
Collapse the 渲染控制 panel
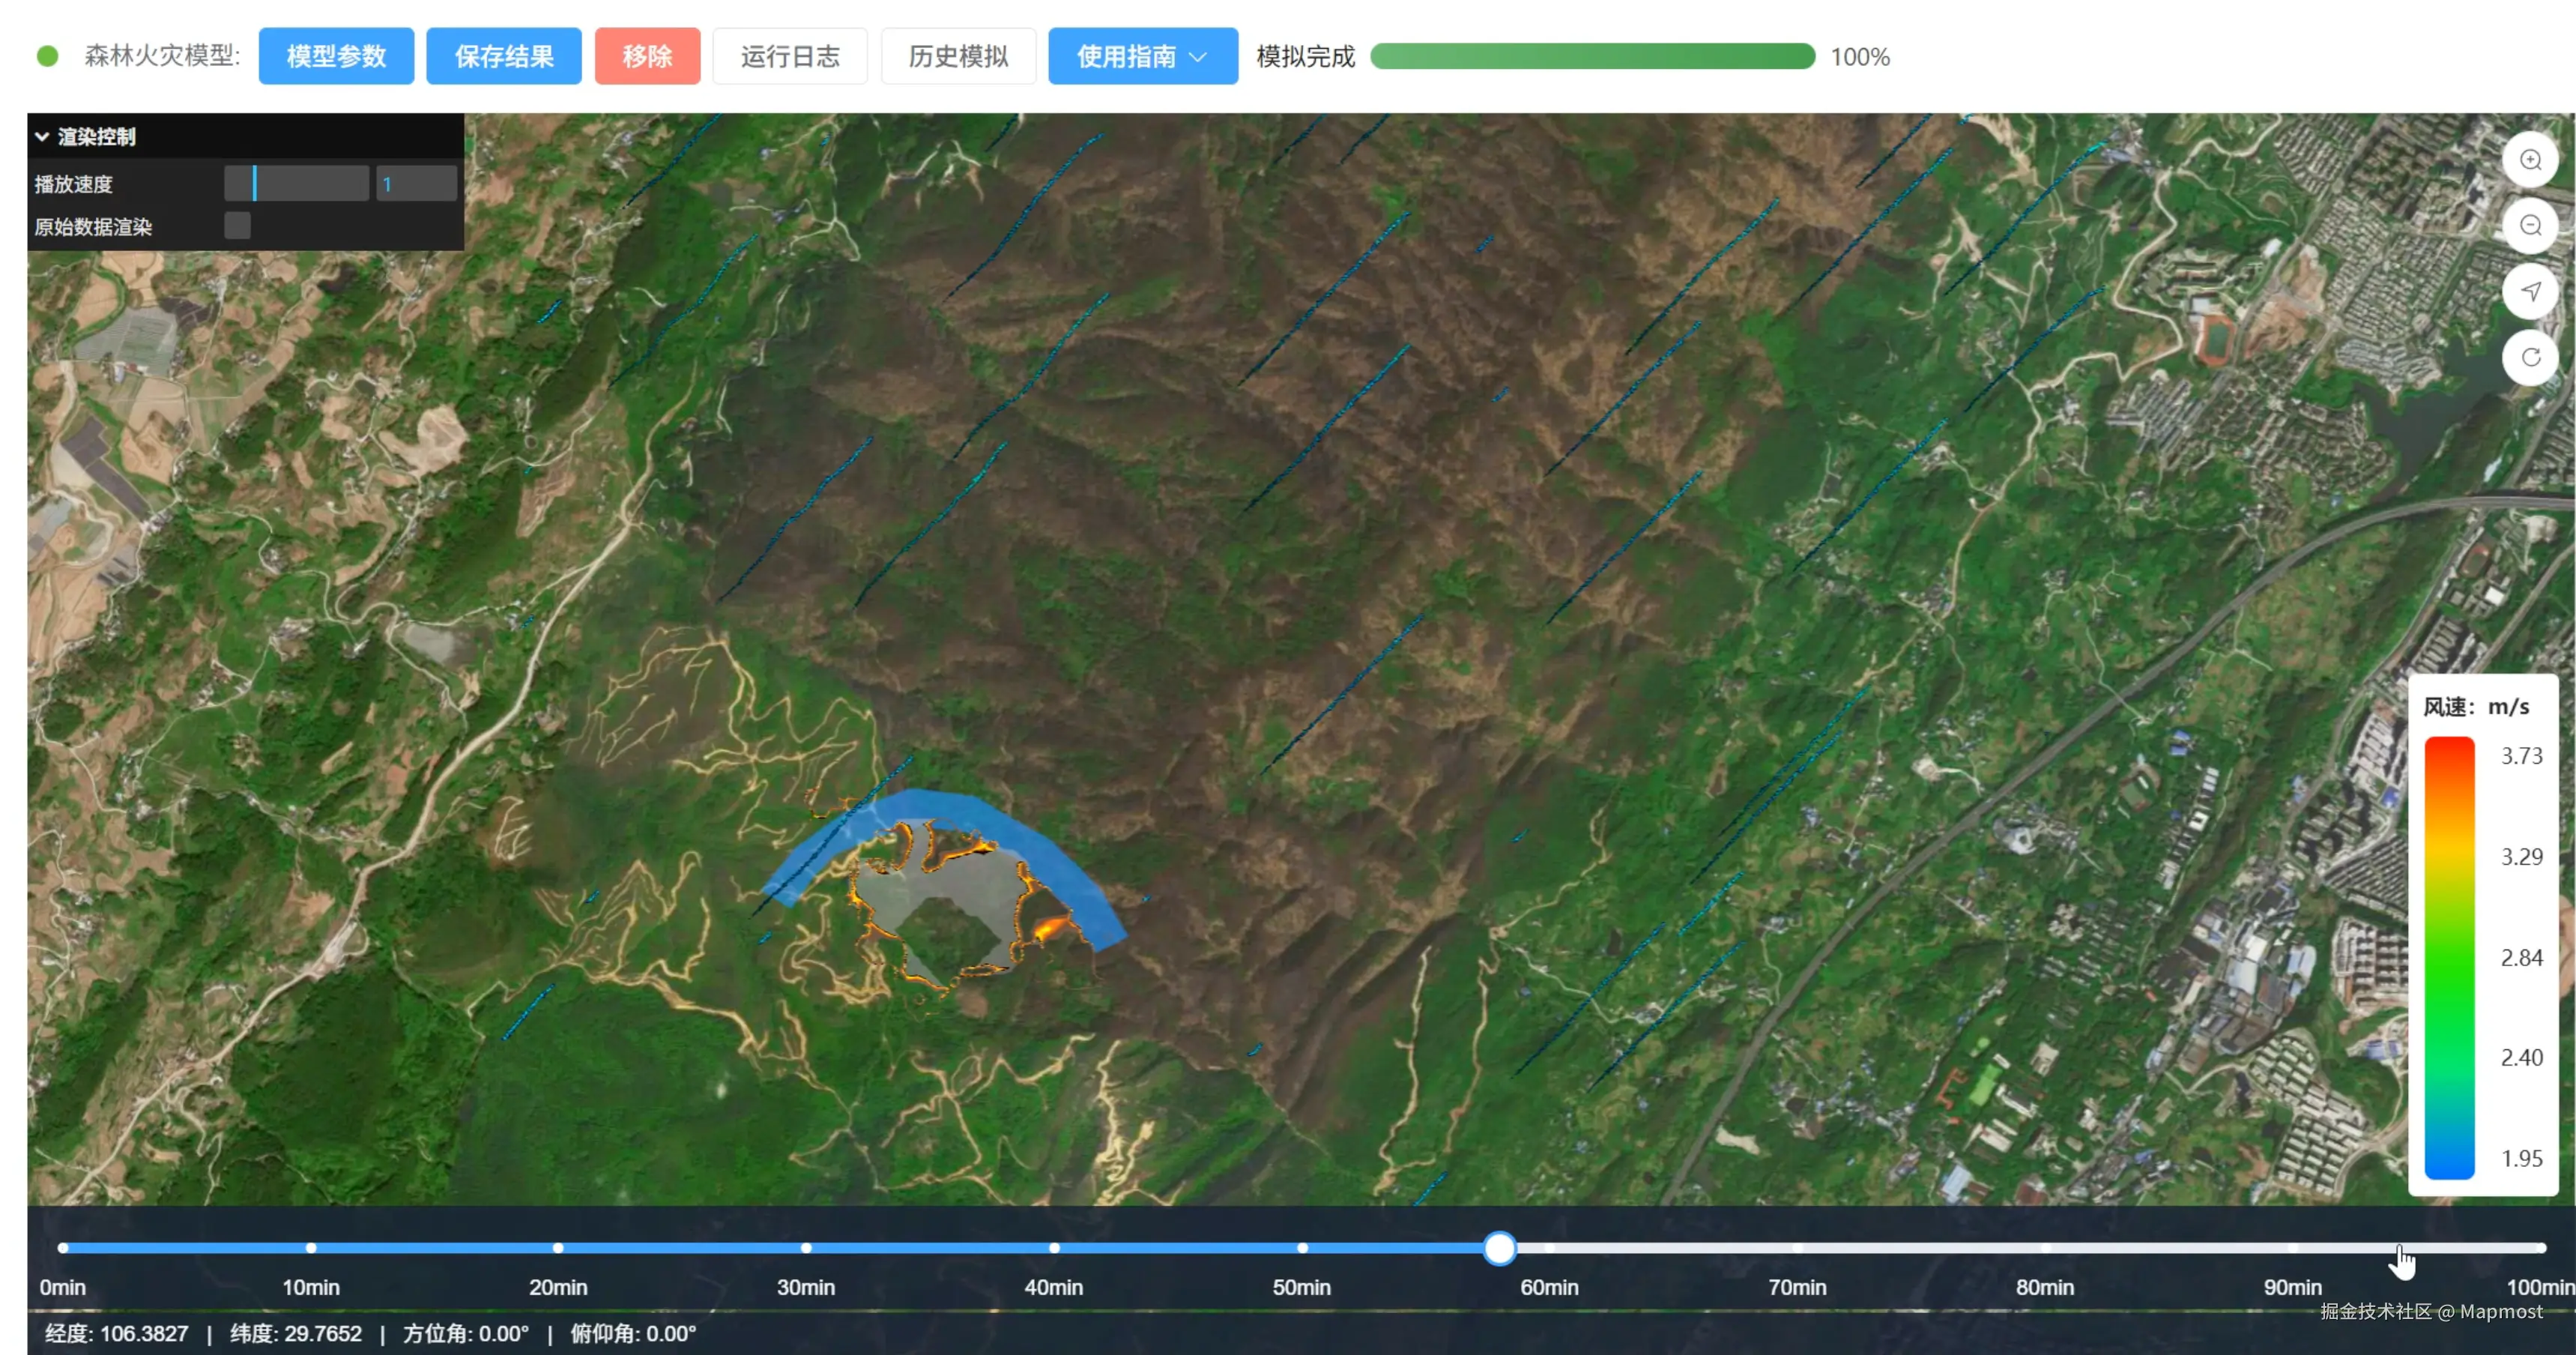tap(42, 136)
